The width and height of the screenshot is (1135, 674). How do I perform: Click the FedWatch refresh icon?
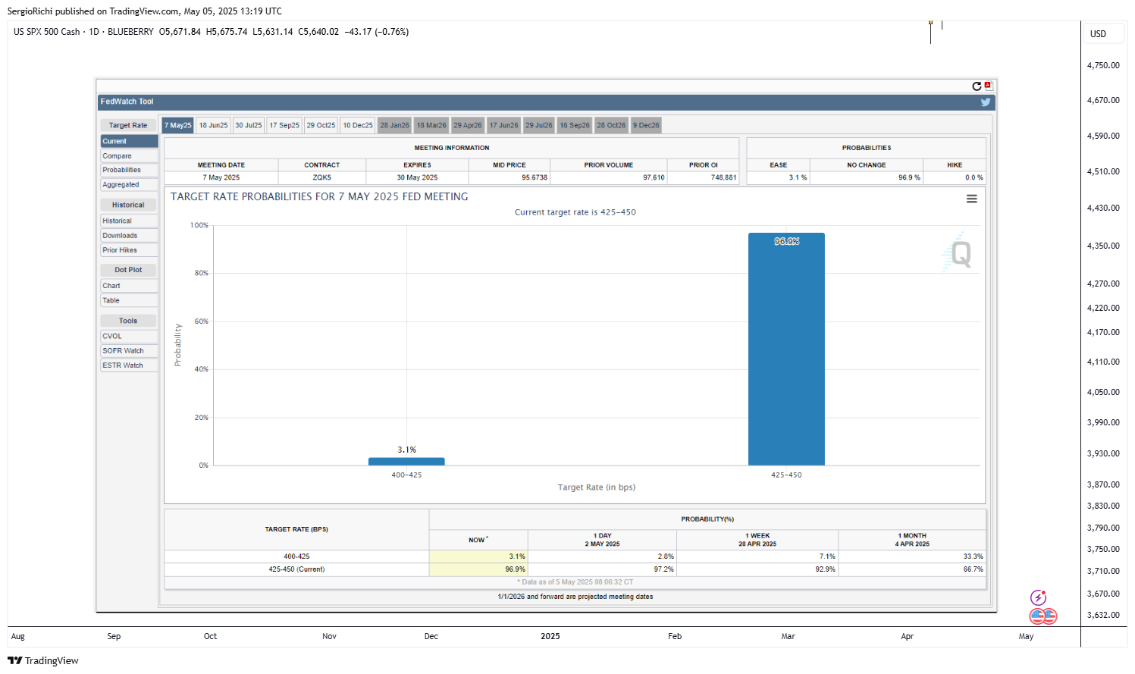click(977, 86)
